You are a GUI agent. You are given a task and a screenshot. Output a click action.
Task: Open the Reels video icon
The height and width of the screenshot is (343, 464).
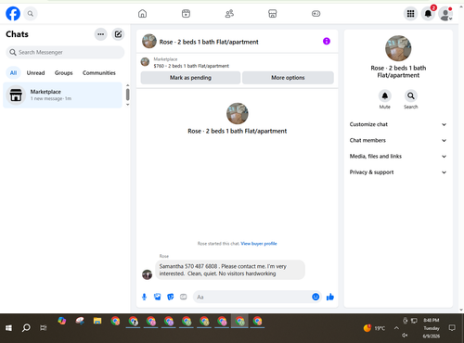tap(186, 14)
